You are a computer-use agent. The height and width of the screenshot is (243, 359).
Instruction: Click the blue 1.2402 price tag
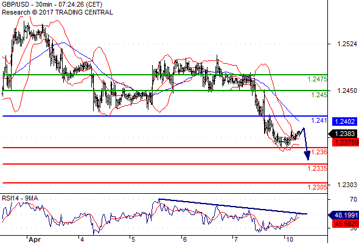click(344, 122)
